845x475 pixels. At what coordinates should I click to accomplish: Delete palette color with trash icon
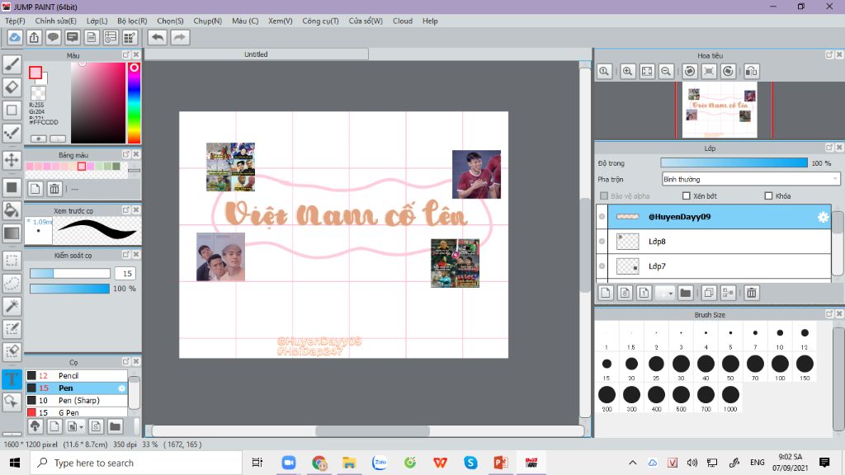coord(54,189)
